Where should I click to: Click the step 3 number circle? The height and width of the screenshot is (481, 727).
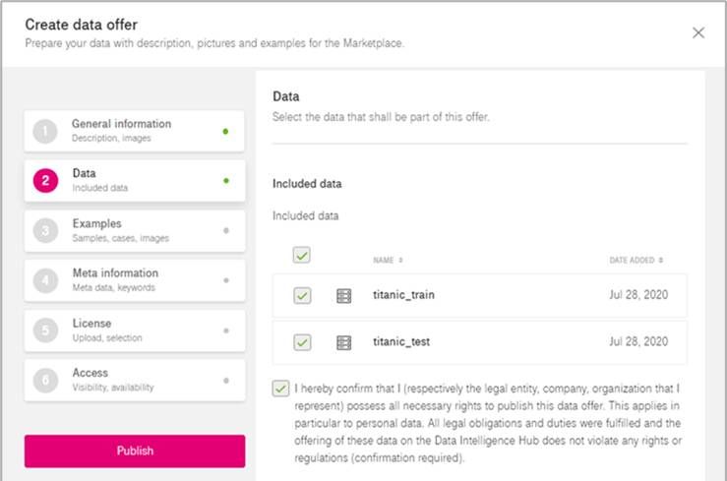pos(45,230)
